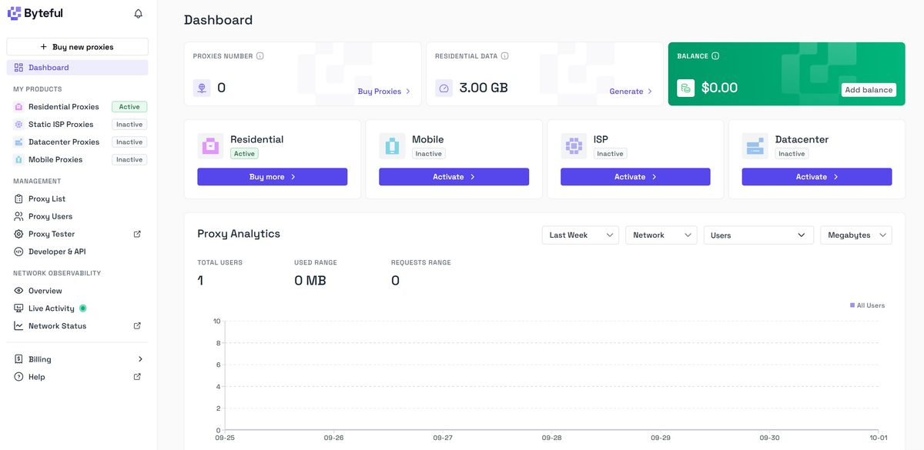
Task: Open the Users selector dropdown
Action: [758, 235]
